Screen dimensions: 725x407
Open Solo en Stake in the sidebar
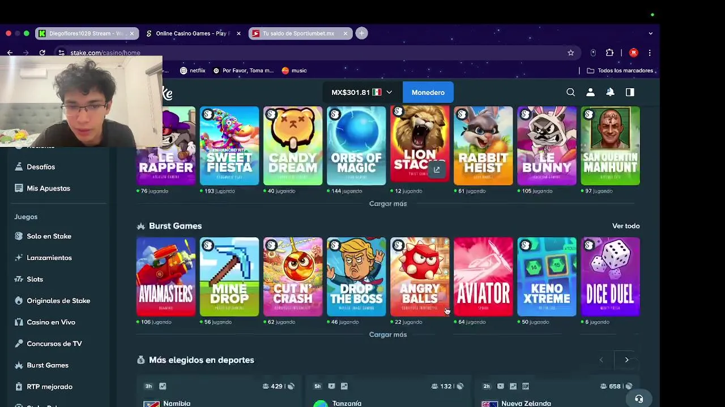[49, 236]
